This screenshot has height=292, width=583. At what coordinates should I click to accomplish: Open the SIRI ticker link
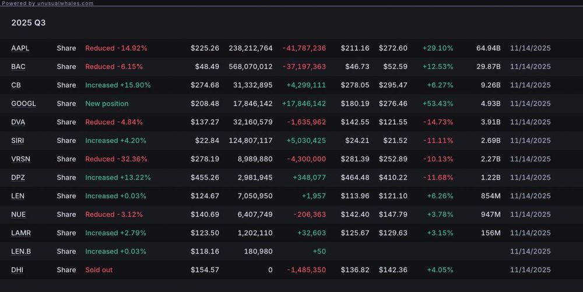[x=17, y=140]
